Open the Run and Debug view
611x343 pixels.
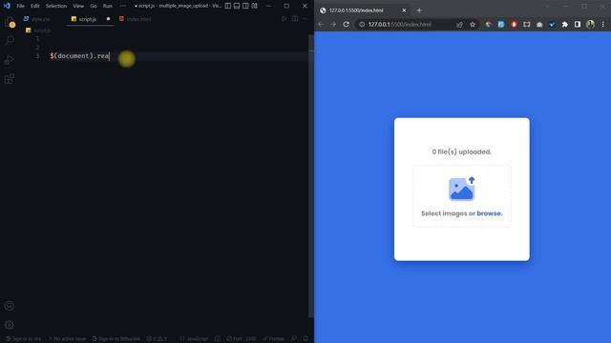[x=10, y=59]
